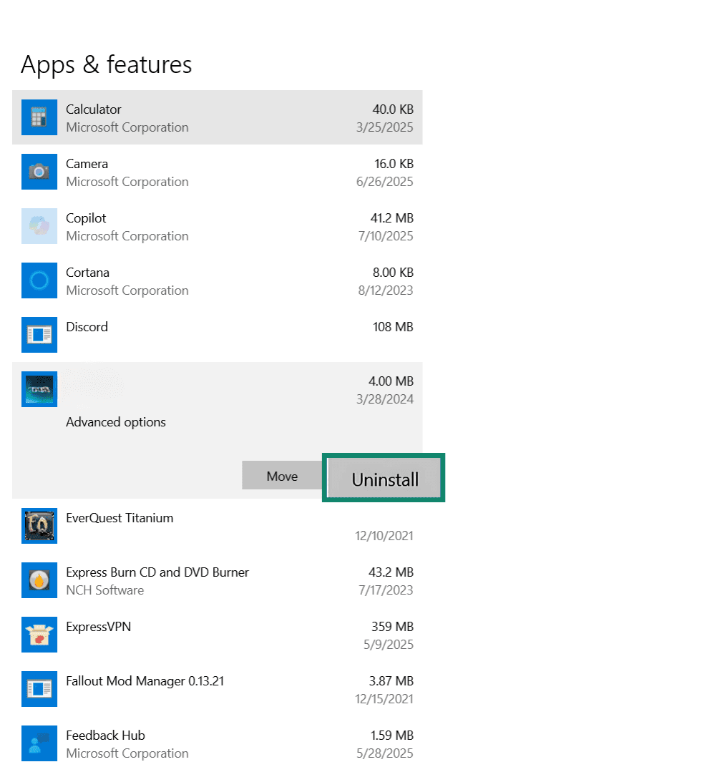This screenshot has height=772, width=707.
Task: Select the Feedback Hub list entry
Action: pyautogui.click(x=215, y=743)
